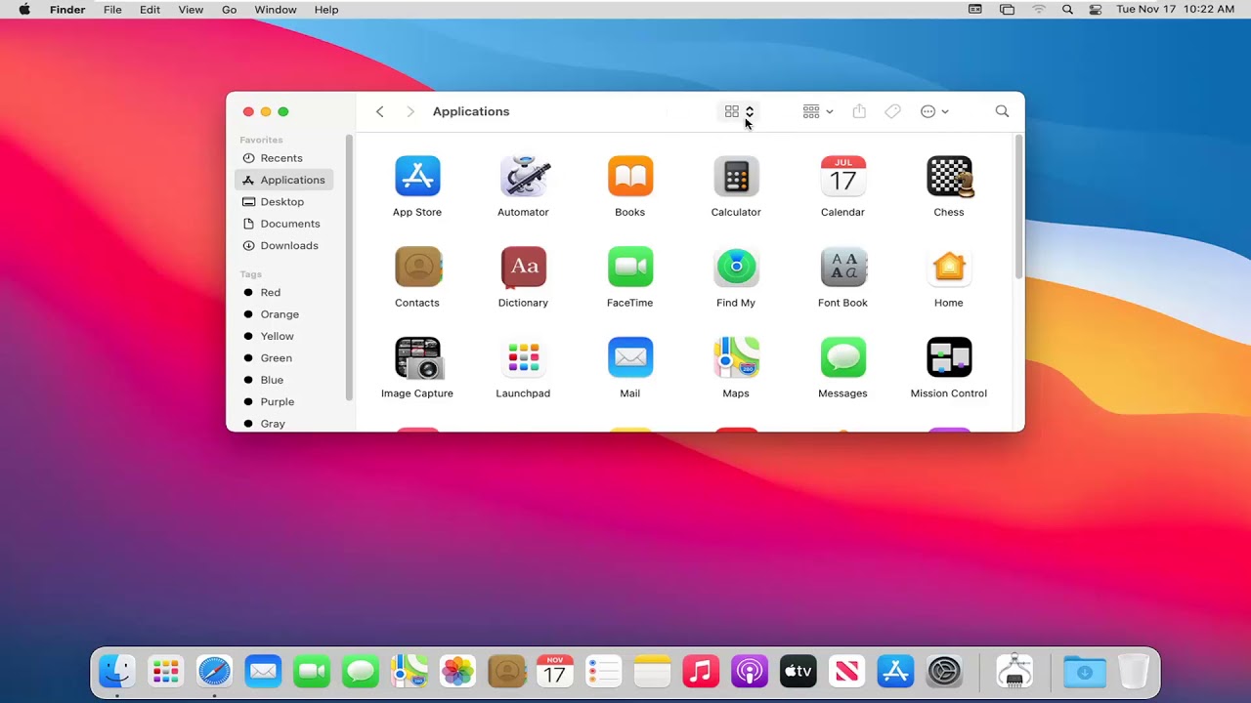The width and height of the screenshot is (1251, 703).
Task: Click the Tags icon in the toolbar
Action: (x=892, y=111)
